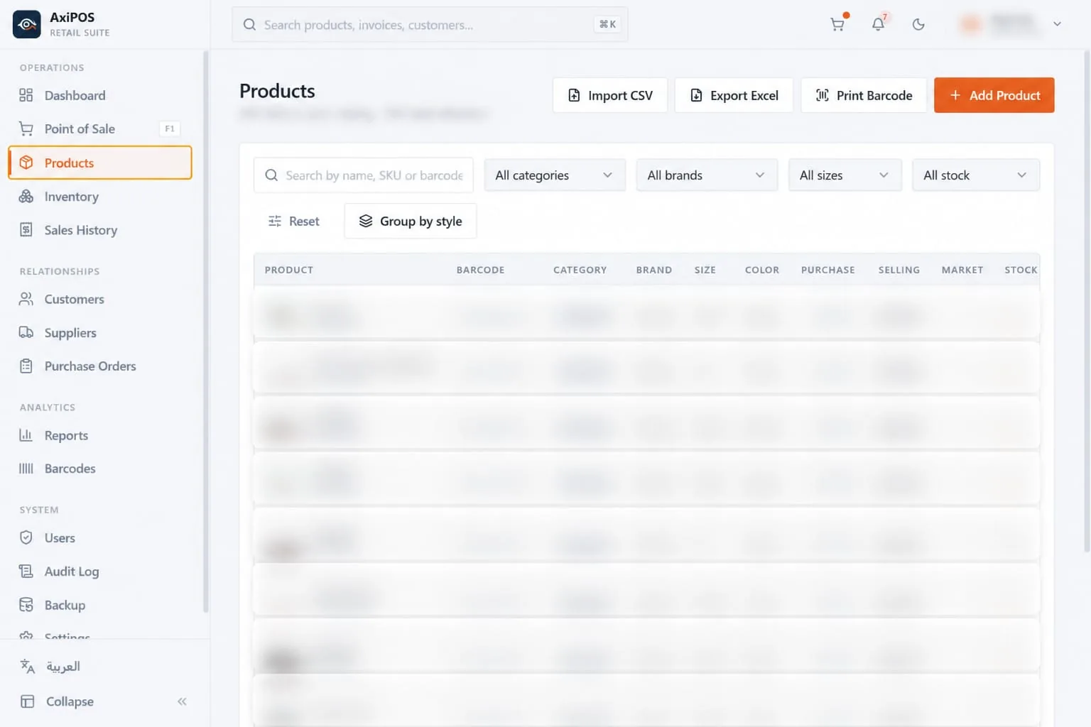This screenshot has height=727, width=1091.
Task: Open the All brands dropdown
Action: pyautogui.click(x=707, y=175)
